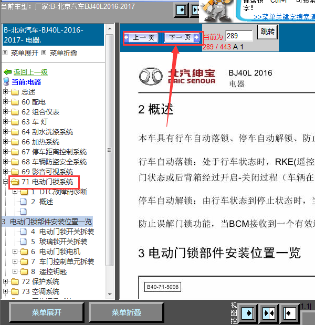Expand the 64 刮水洗涤系统 tree node
The image size is (315, 325).
click(x=6, y=131)
